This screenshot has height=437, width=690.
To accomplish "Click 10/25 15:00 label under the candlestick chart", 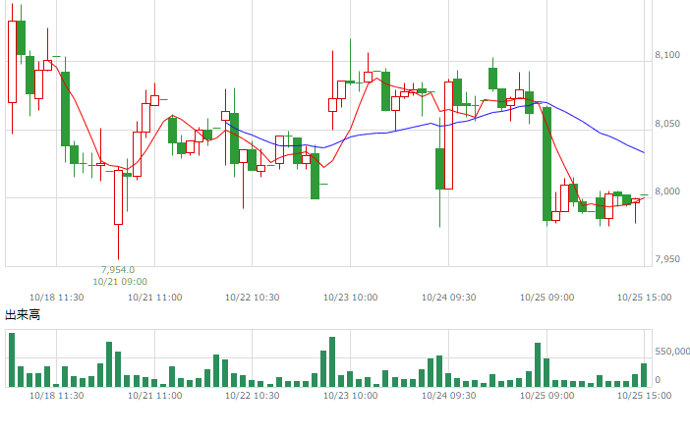I will [x=644, y=298].
